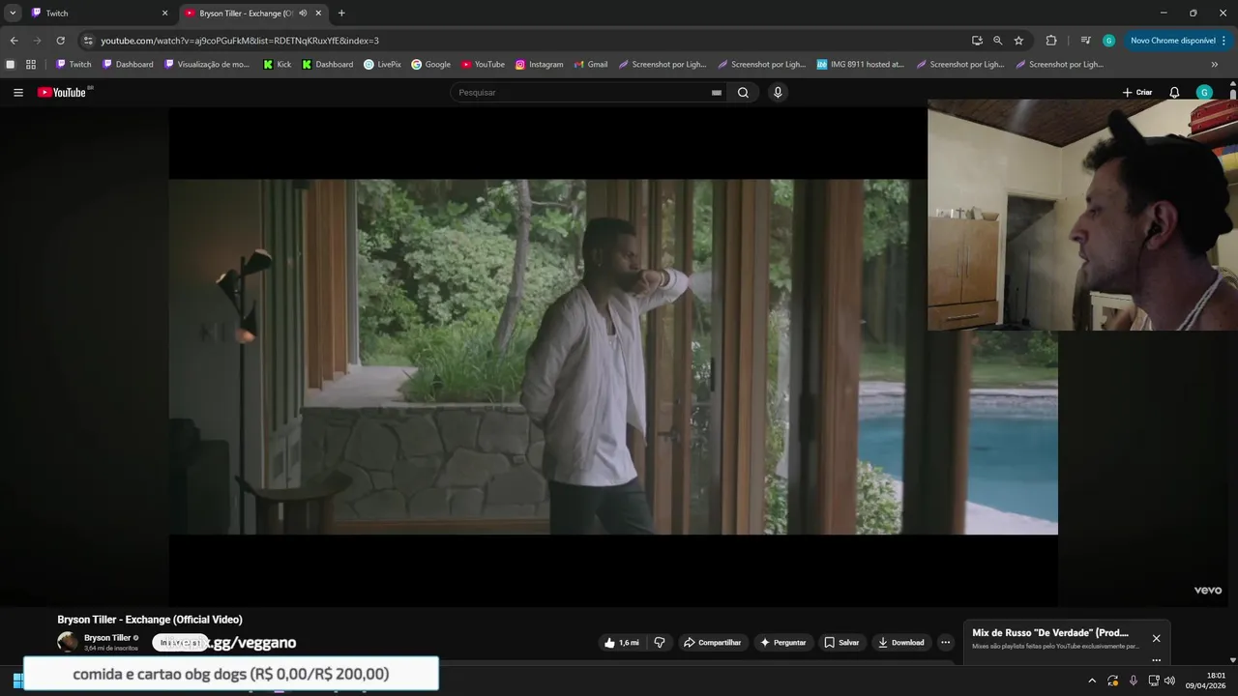Click the address bar URL
This screenshot has height=696, width=1238.
coord(240,41)
